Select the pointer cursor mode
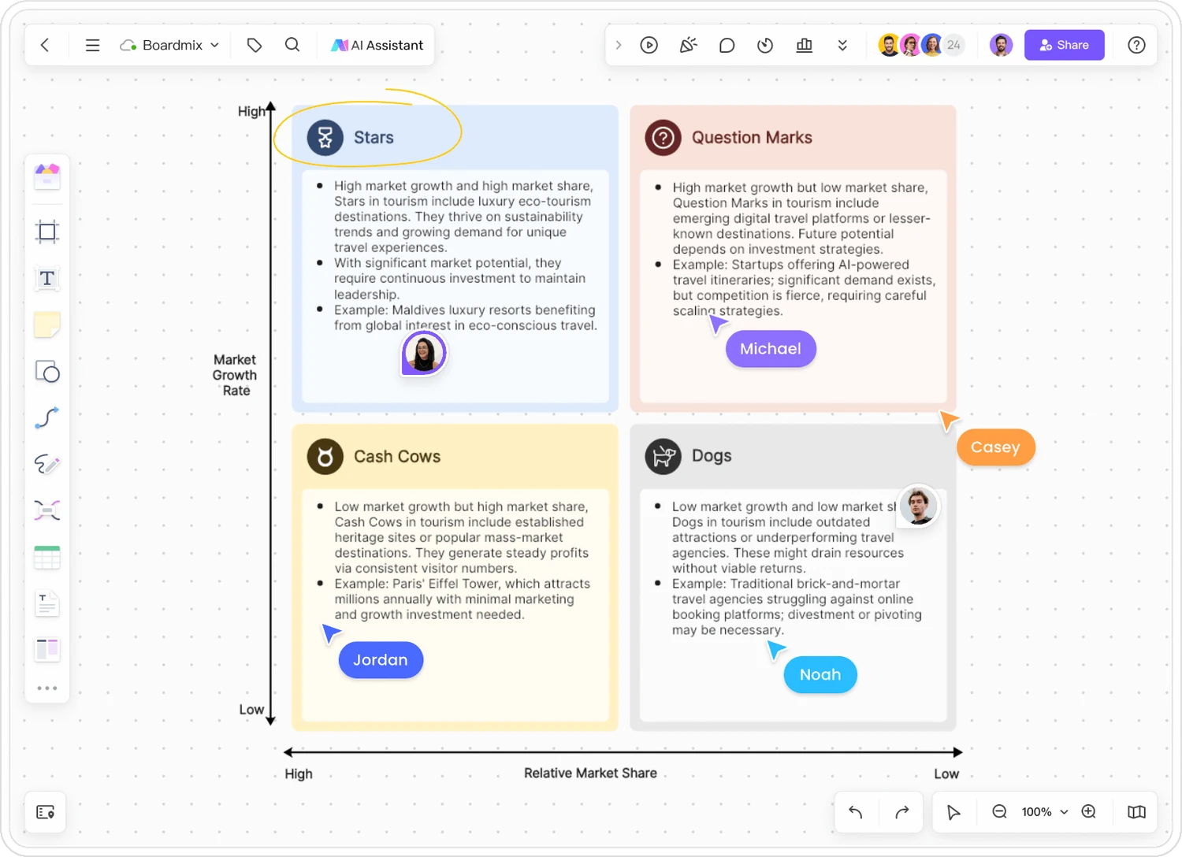The height and width of the screenshot is (857, 1182). (953, 812)
